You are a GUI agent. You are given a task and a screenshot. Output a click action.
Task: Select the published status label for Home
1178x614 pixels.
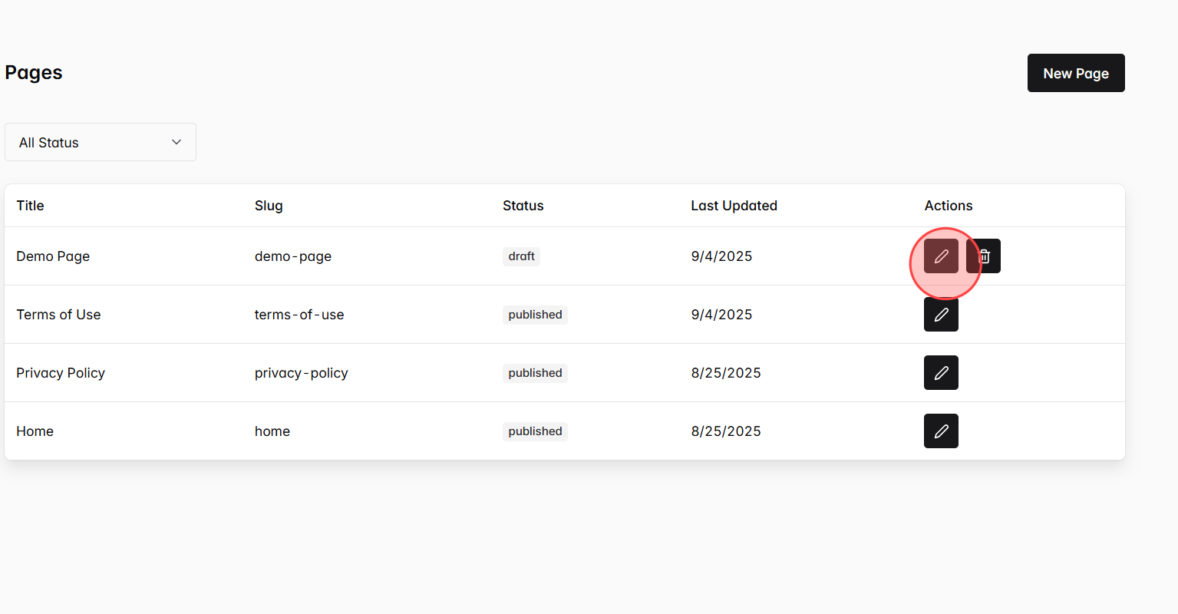pos(535,431)
